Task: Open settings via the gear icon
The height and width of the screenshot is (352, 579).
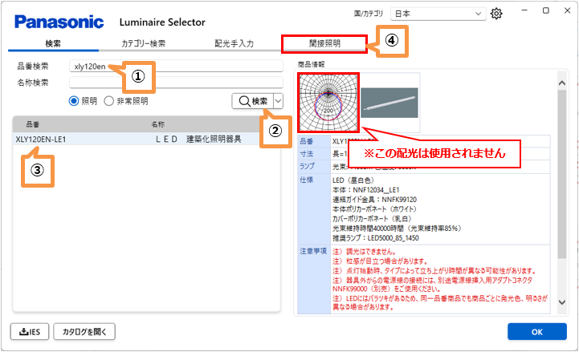Action: tap(497, 14)
